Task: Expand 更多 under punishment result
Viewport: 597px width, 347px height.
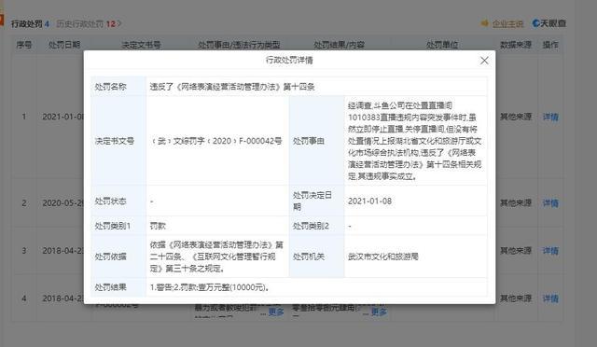Action: [379, 312]
